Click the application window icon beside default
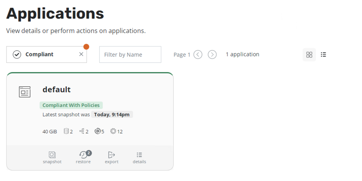The image size is (362, 181). tap(24, 92)
